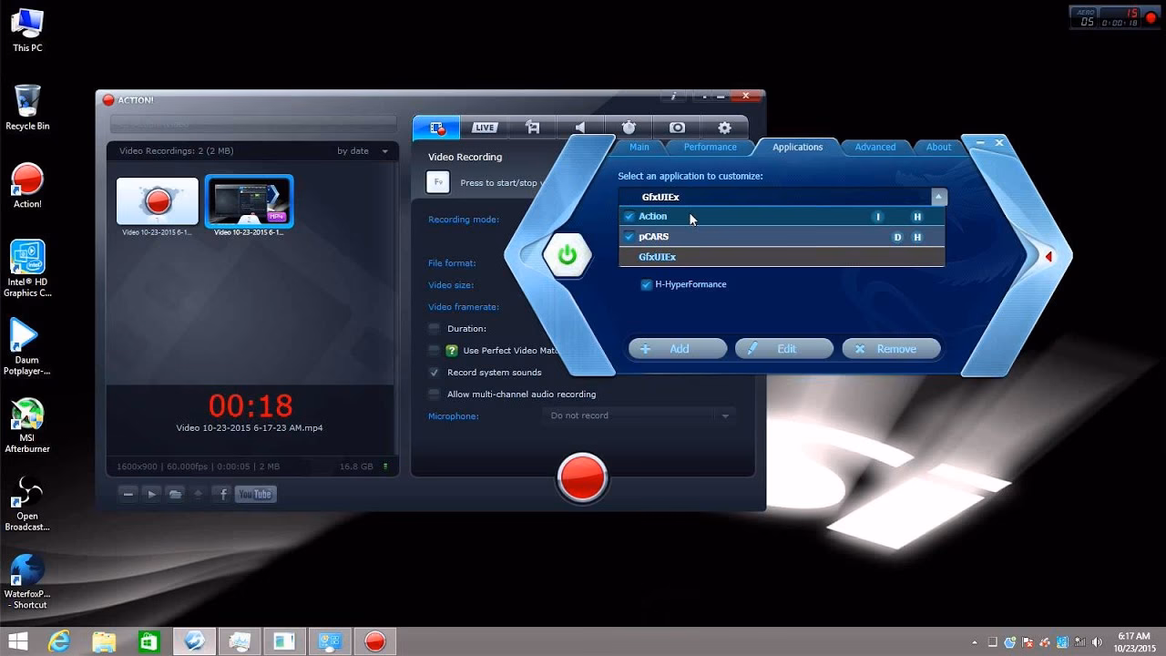The width and height of the screenshot is (1166, 656).
Task: Delete recording with the minus button
Action: coord(128,494)
